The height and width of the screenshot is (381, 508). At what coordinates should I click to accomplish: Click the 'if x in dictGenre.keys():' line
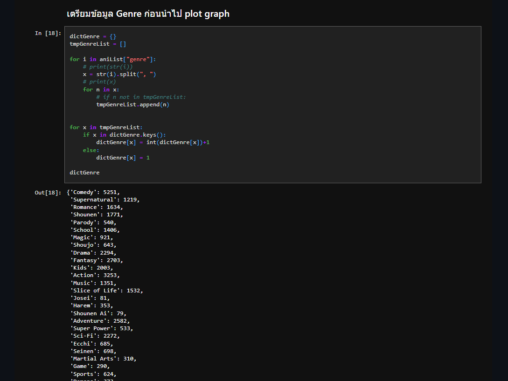click(125, 135)
